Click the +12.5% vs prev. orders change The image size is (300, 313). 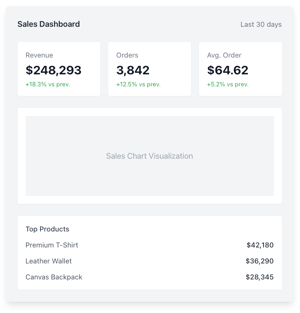pyautogui.click(x=138, y=84)
